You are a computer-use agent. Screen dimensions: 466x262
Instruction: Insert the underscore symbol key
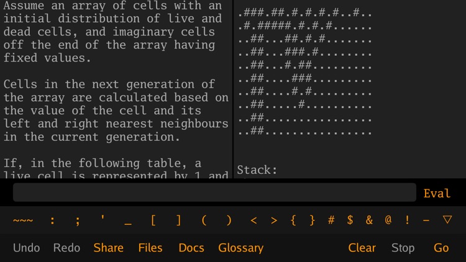pyautogui.click(x=128, y=224)
